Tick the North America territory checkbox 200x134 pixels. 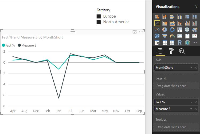click(99, 22)
